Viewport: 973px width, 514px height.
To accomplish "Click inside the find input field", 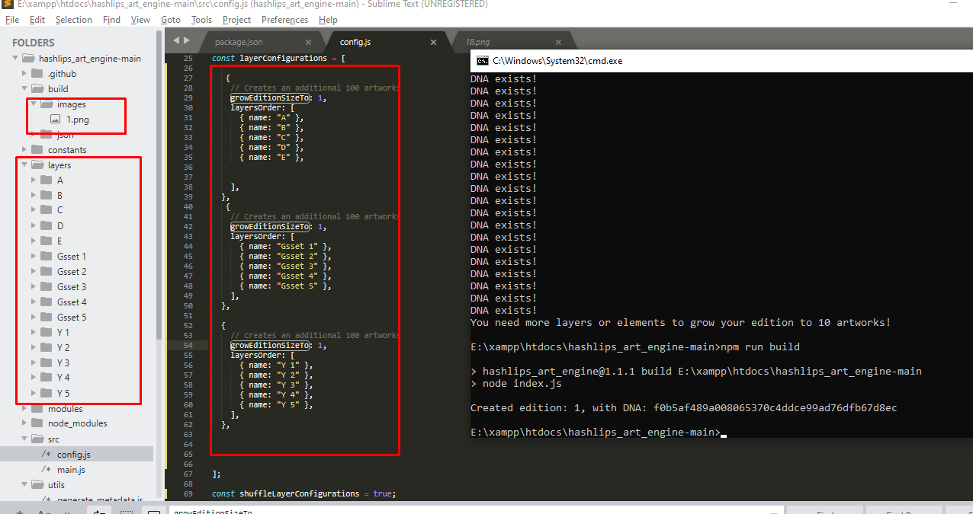I will point(458,510).
